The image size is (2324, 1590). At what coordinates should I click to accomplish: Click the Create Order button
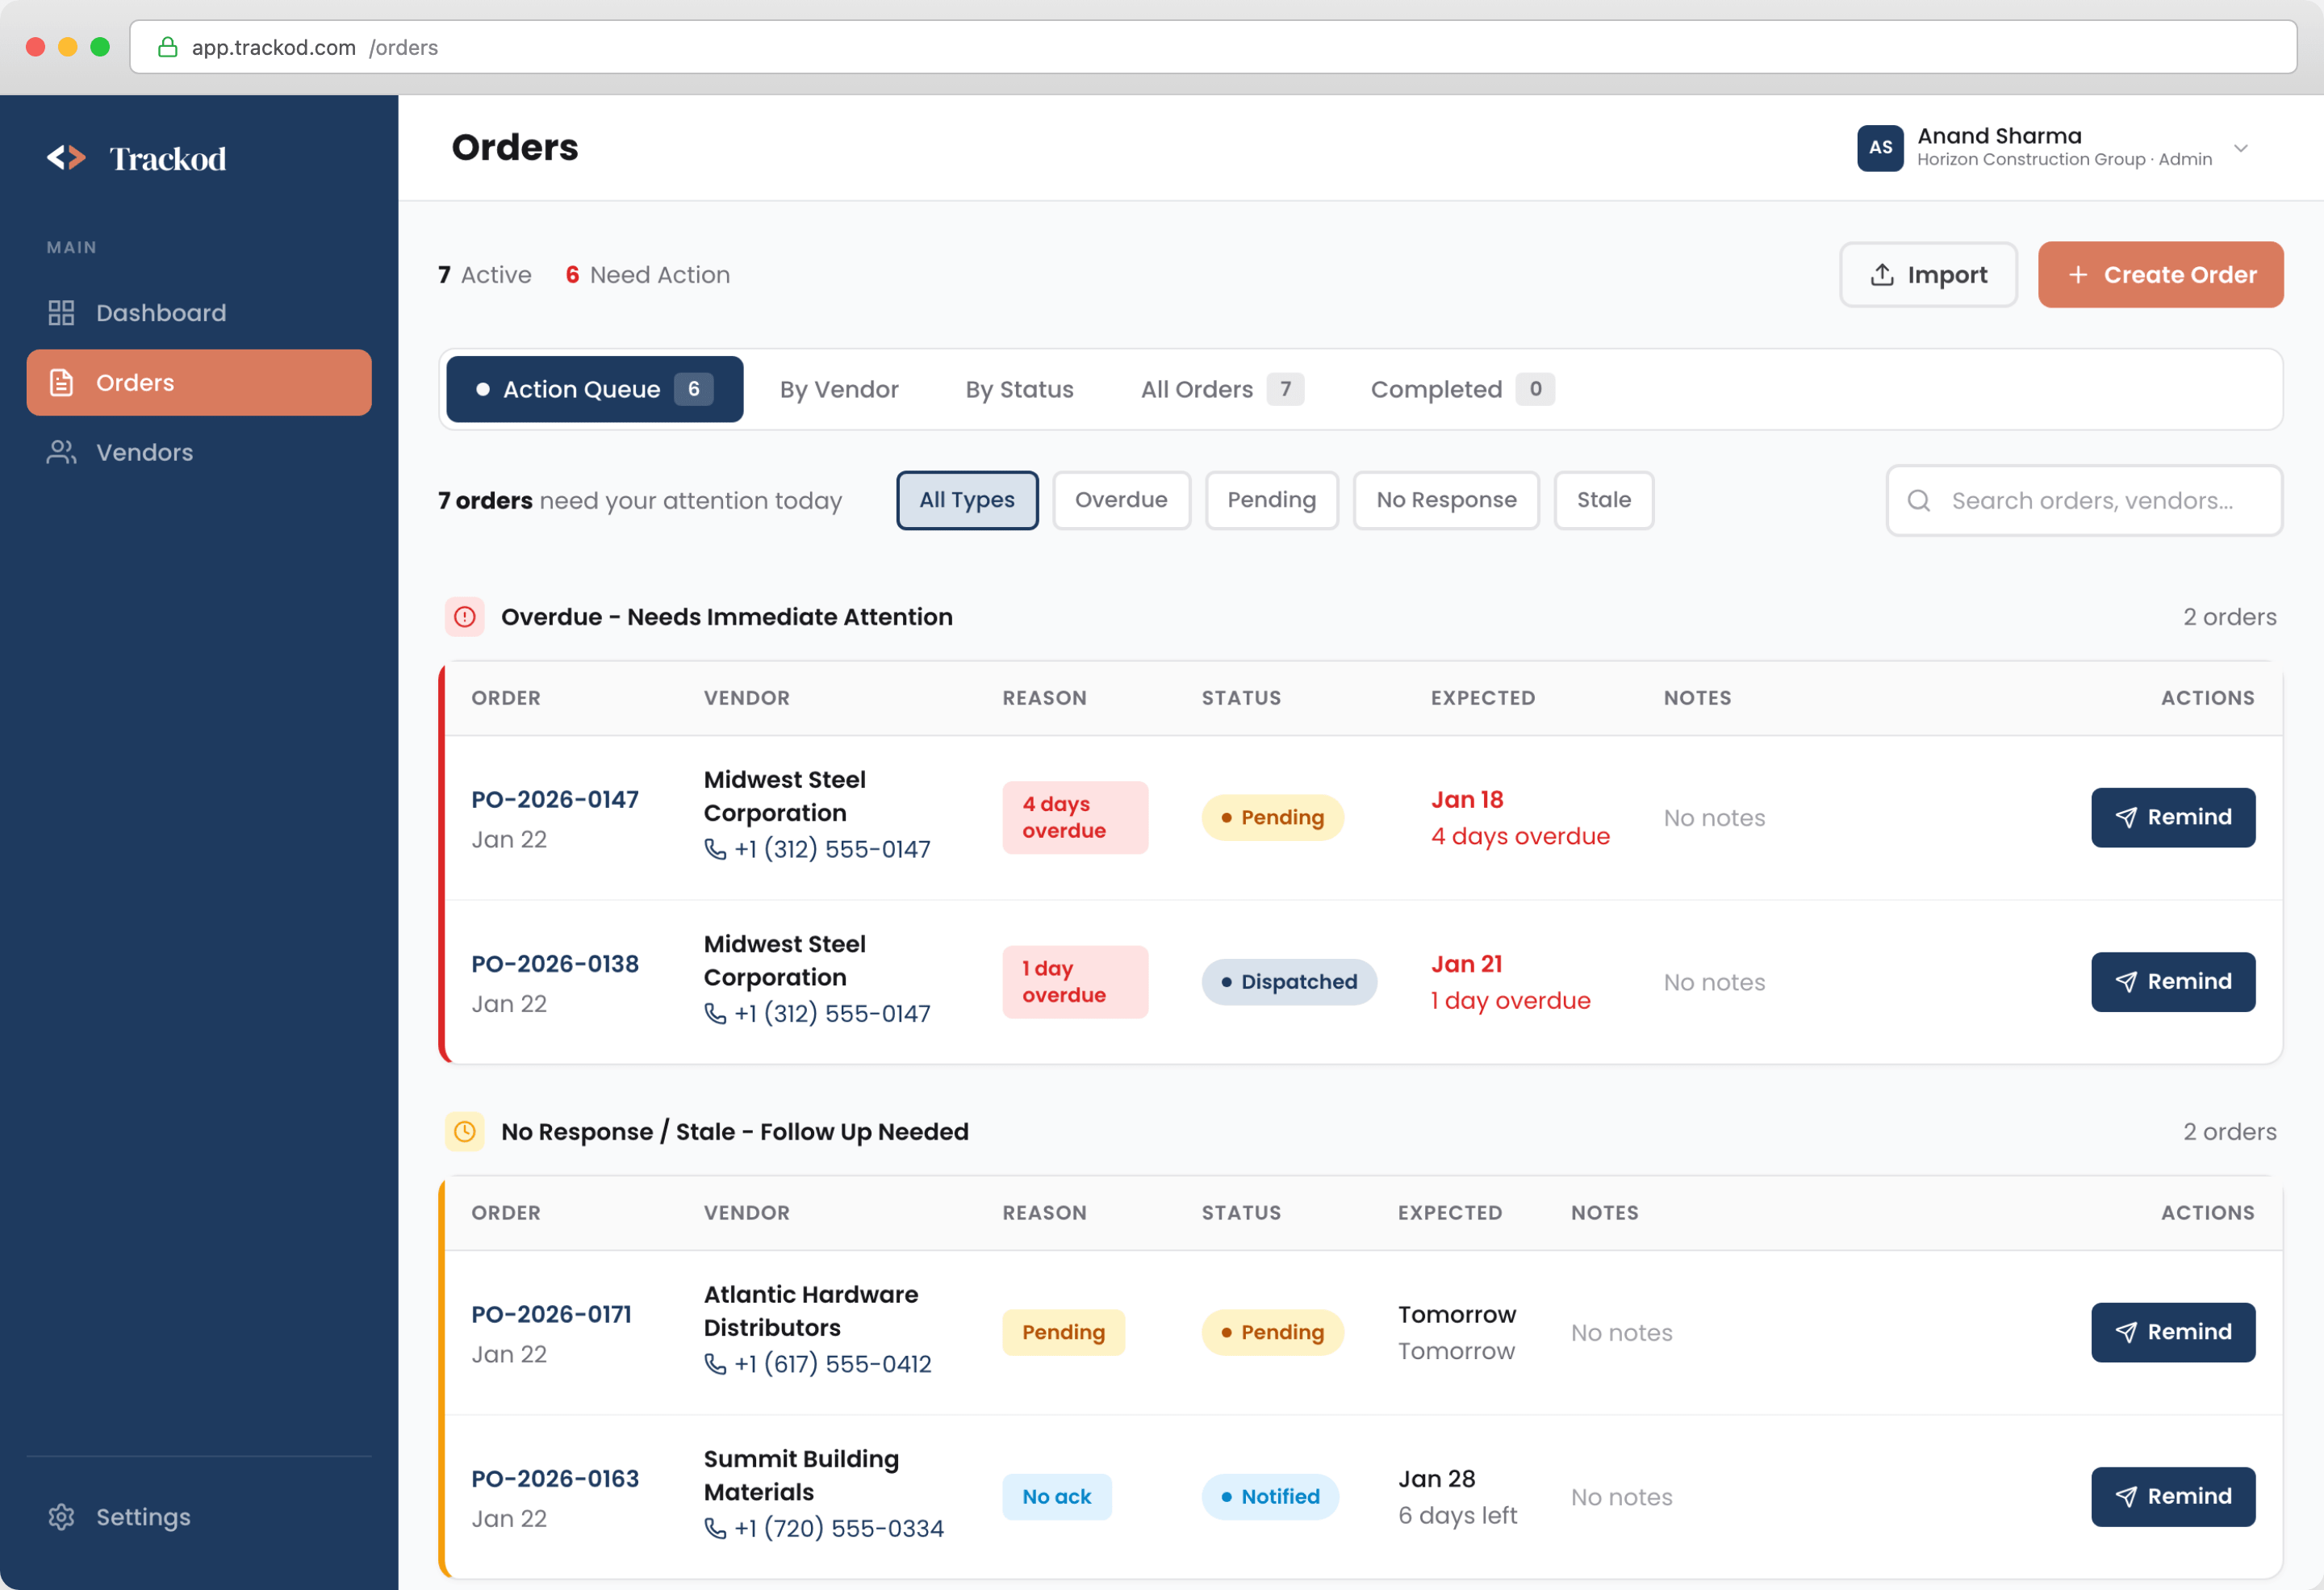pyautogui.click(x=2160, y=274)
